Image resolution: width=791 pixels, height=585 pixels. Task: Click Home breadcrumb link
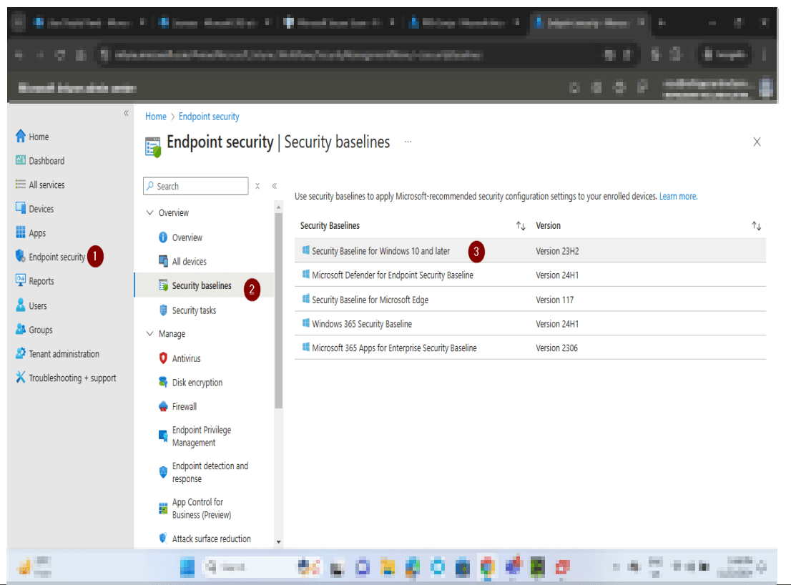(x=155, y=117)
